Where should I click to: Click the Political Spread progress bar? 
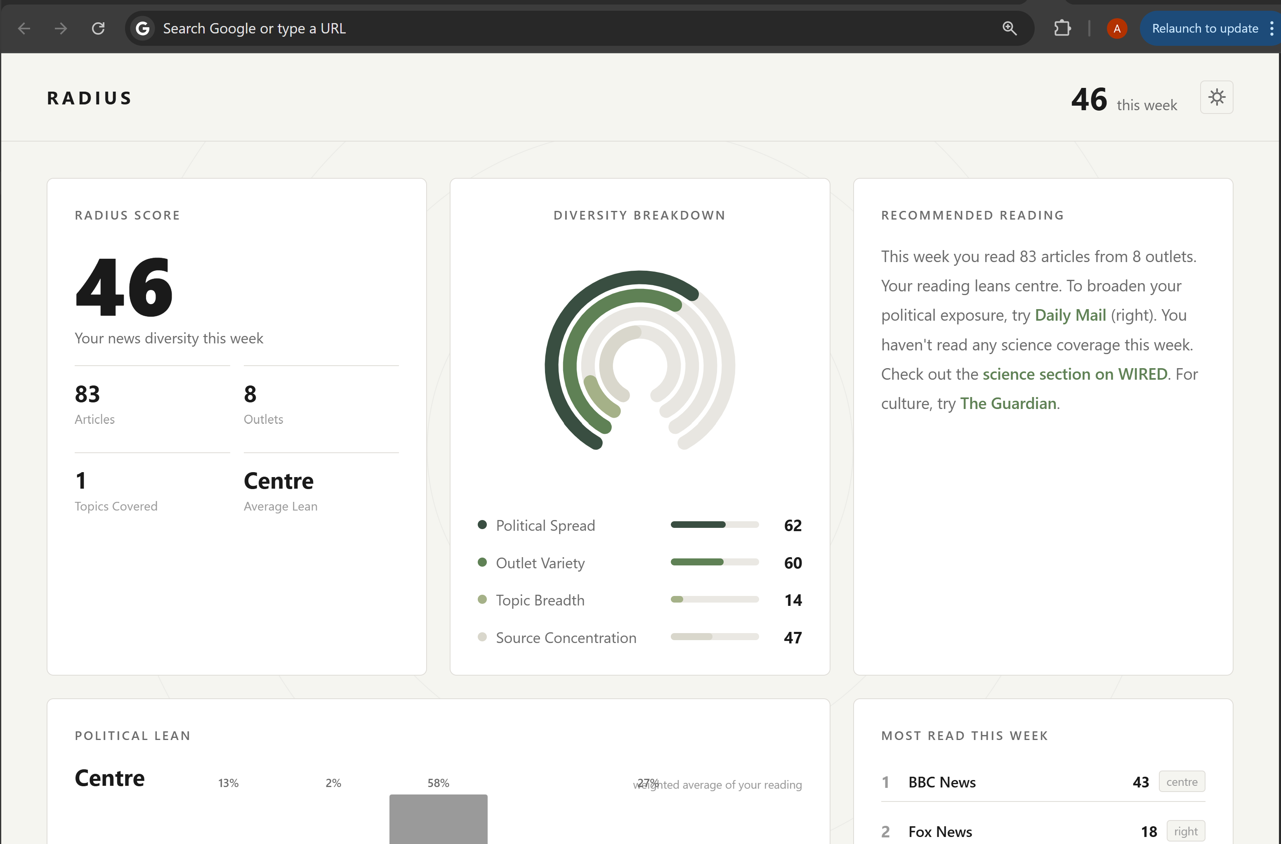coord(714,525)
